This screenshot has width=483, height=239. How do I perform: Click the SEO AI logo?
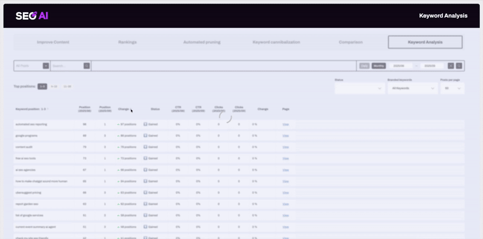(x=32, y=16)
